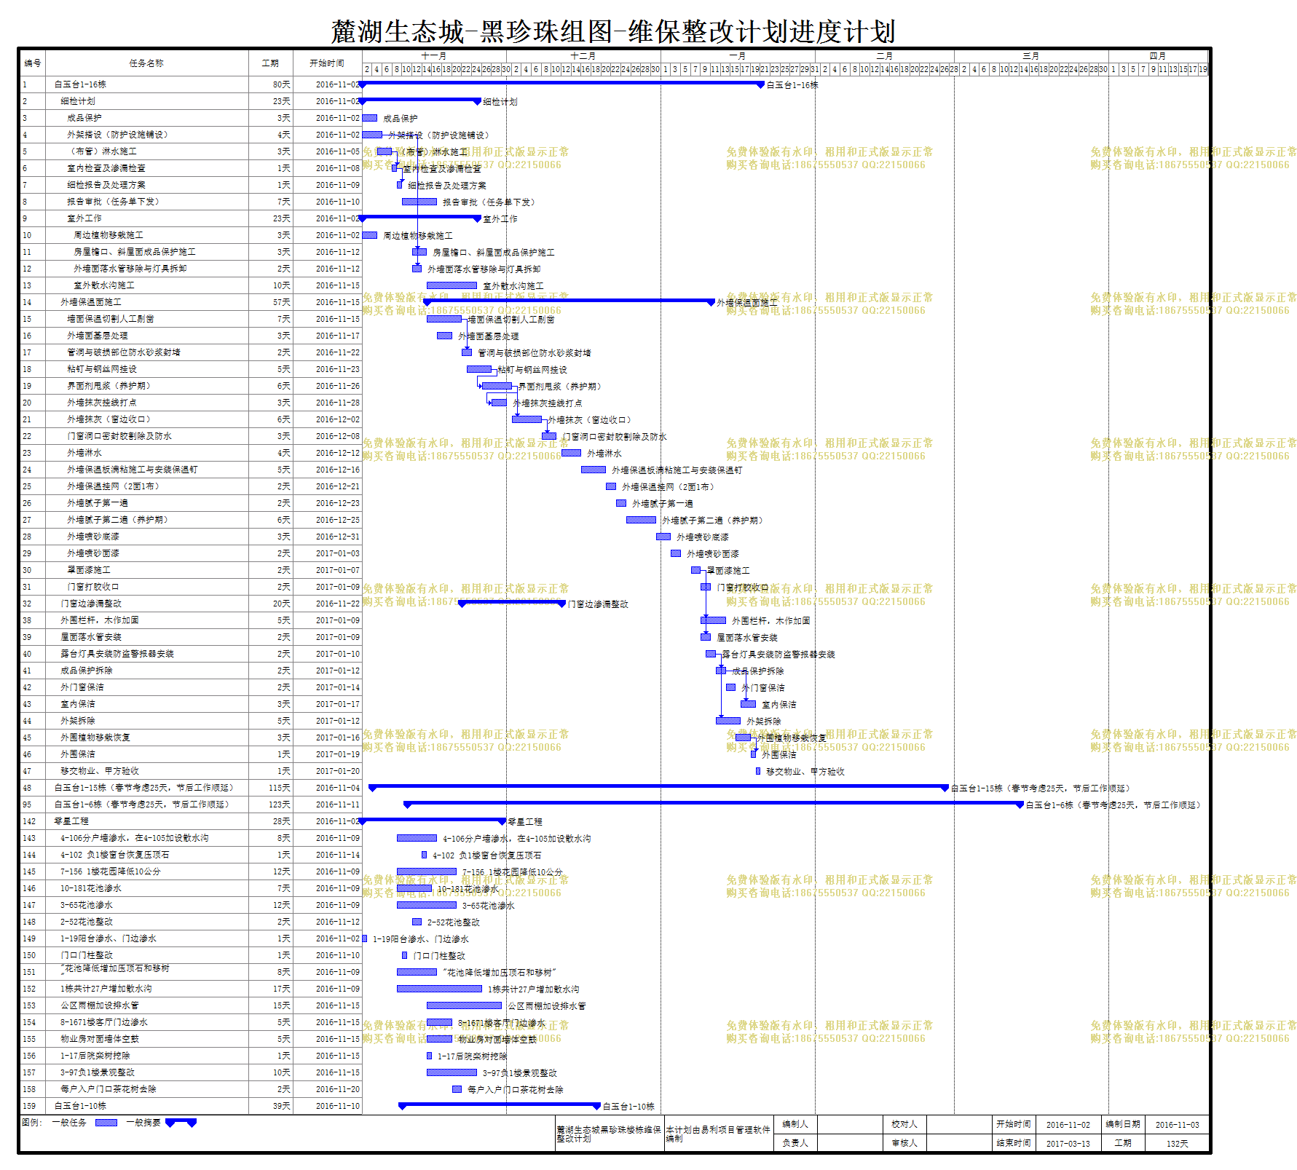This screenshot has height=1170, width=1297.
Task: Click the footer total duration 132天
Action: coord(1177,1144)
